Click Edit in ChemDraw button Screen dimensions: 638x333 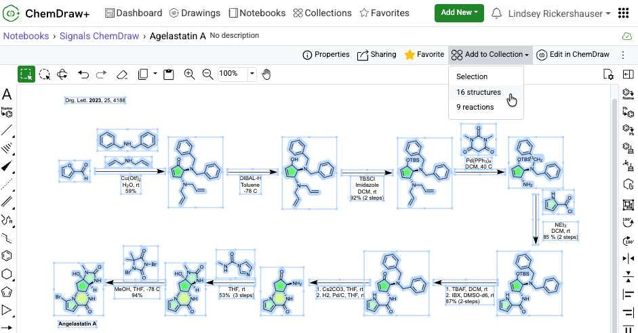[573, 54]
